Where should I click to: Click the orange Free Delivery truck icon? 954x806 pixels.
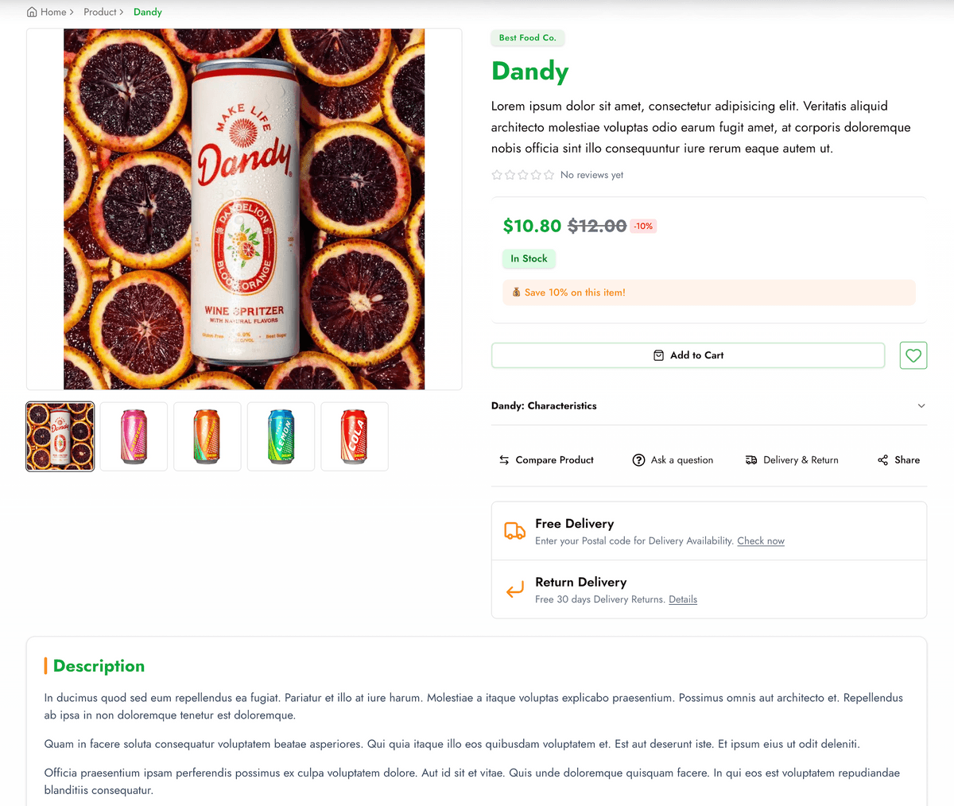pos(514,531)
